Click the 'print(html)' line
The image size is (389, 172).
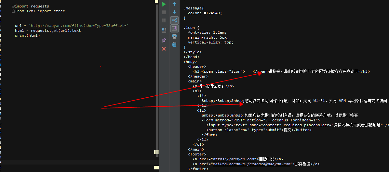point(27,35)
